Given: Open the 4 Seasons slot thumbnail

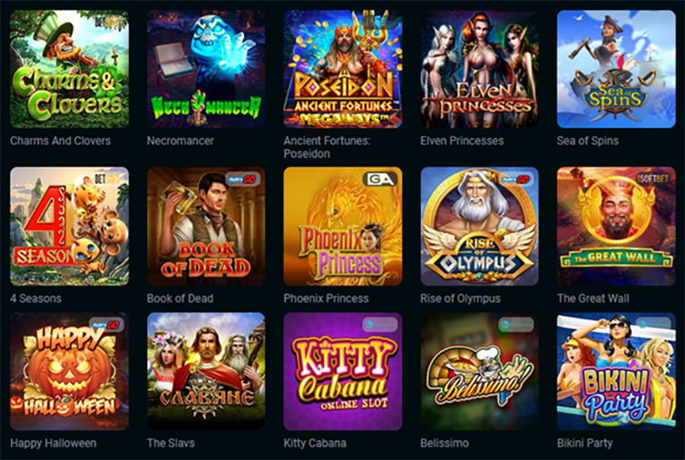Looking at the screenshot, I should (70, 226).
